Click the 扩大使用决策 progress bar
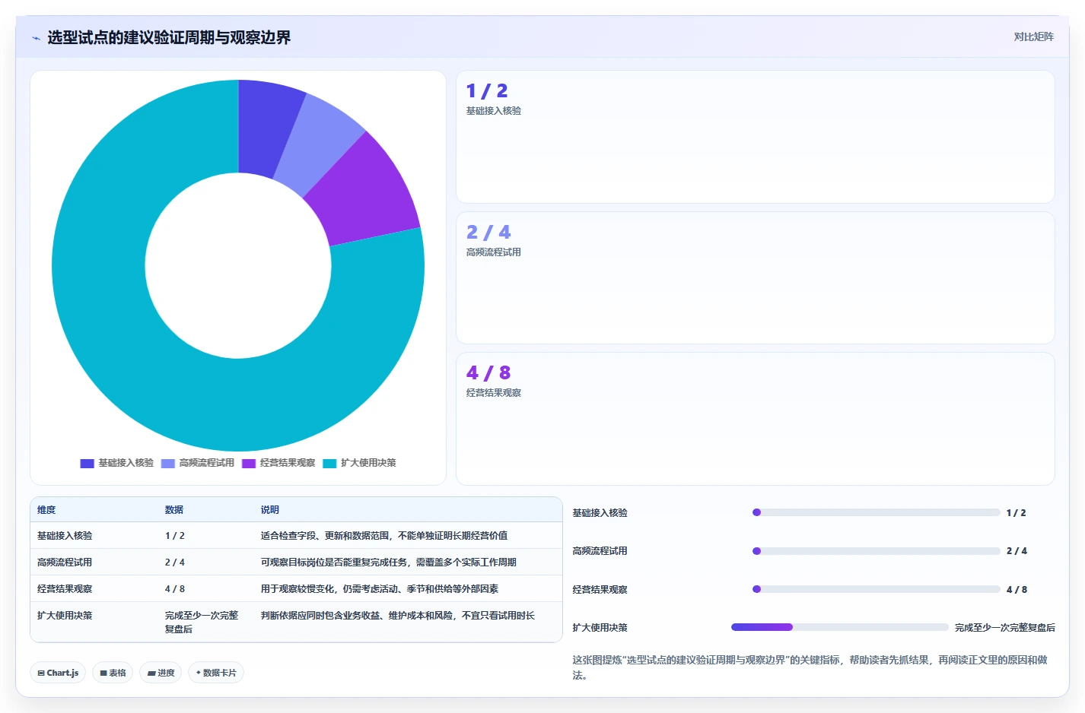The width and height of the screenshot is (1085, 713). pyautogui.click(x=839, y=627)
